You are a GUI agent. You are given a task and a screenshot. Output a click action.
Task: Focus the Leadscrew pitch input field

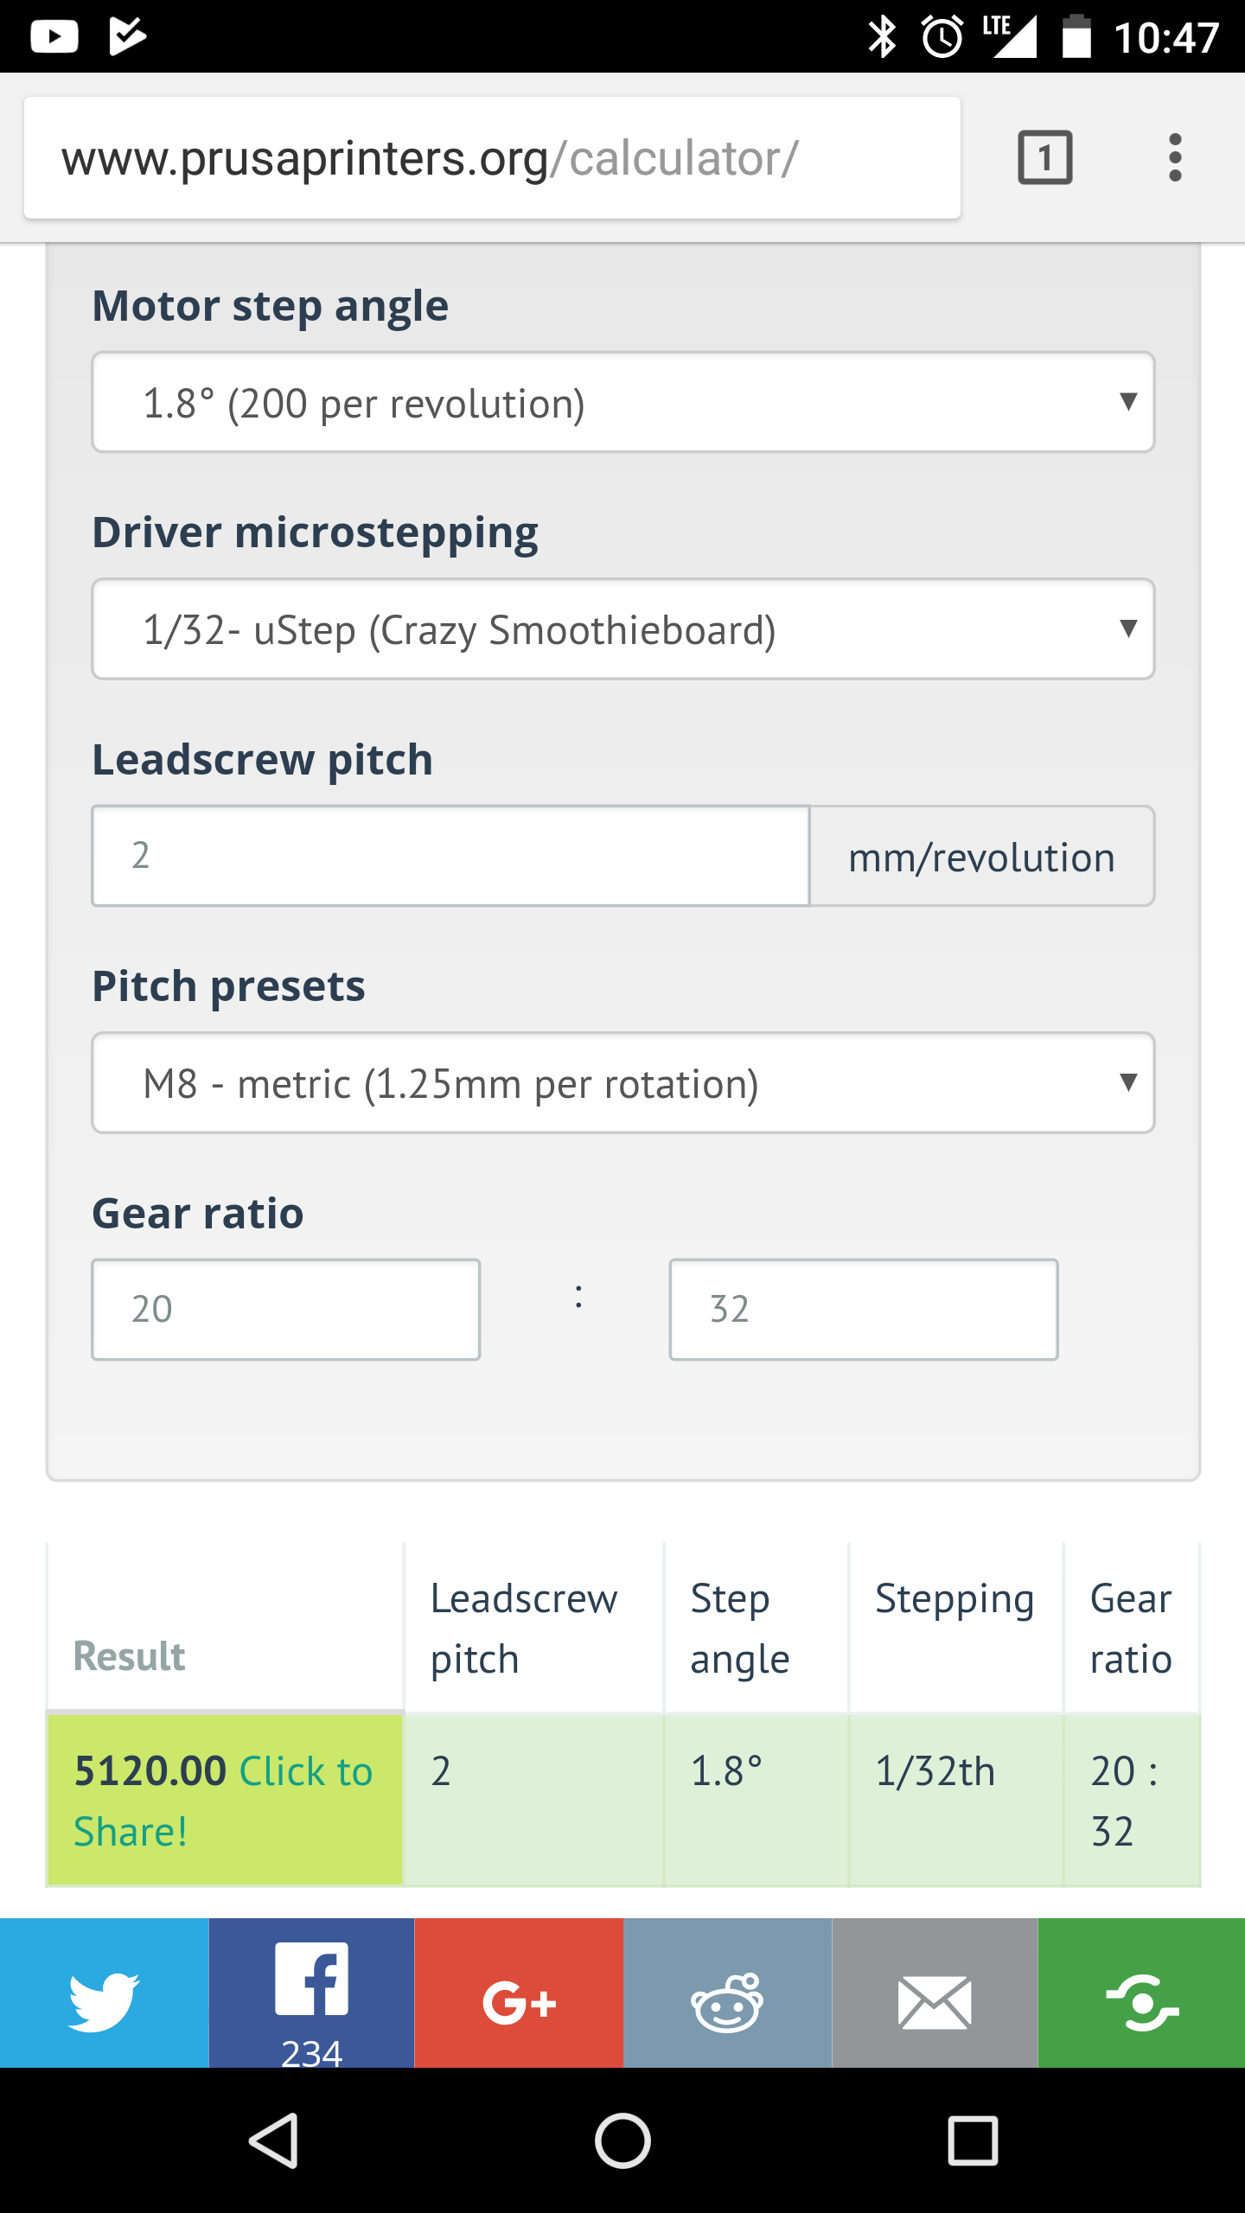point(450,856)
